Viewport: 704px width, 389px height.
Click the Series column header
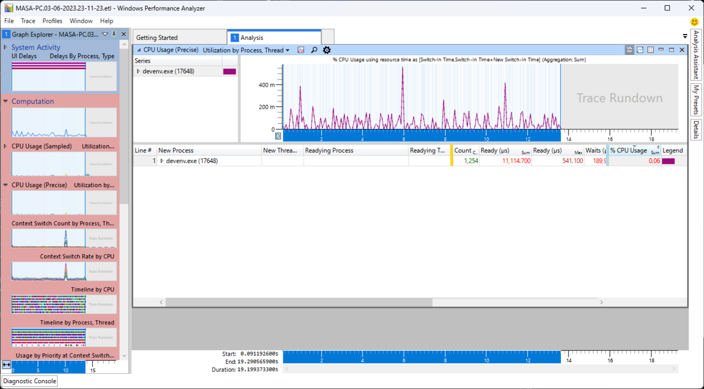click(x=178, y=60)
